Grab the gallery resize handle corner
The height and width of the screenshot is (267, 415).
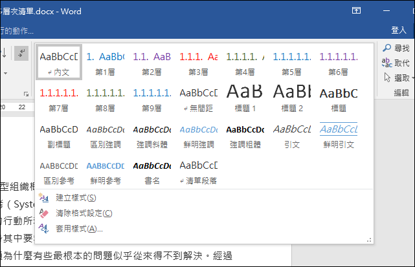(x=369, y=240)
